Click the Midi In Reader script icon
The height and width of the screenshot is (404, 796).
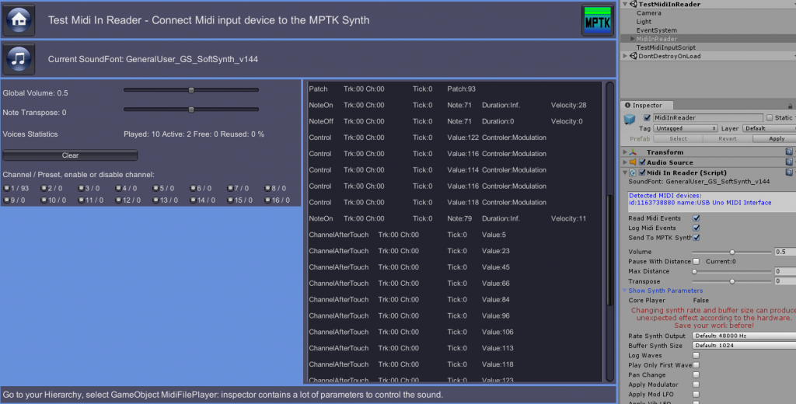point(633,172)
